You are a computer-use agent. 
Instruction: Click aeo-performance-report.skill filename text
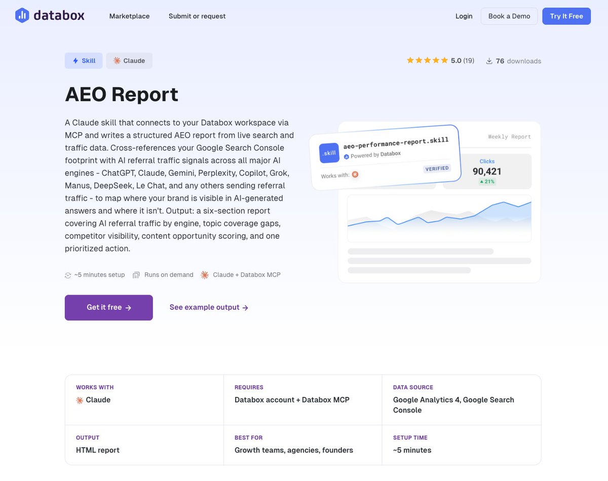pyautogui.click(x=396, y=143)
